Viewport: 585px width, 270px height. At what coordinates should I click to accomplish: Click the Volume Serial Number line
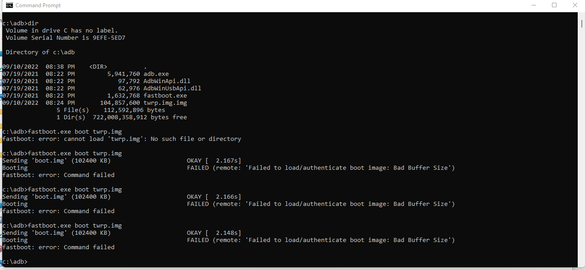tap(66, 38)
